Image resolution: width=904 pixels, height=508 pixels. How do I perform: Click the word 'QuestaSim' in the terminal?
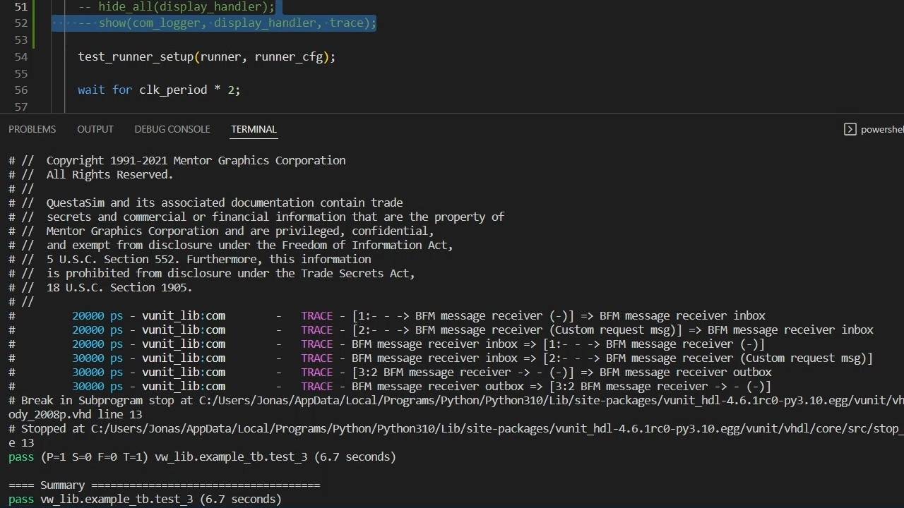click(x=75, y=202)
